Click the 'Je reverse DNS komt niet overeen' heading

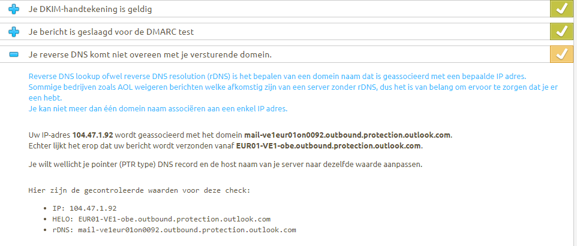click(x=150, y=54)
